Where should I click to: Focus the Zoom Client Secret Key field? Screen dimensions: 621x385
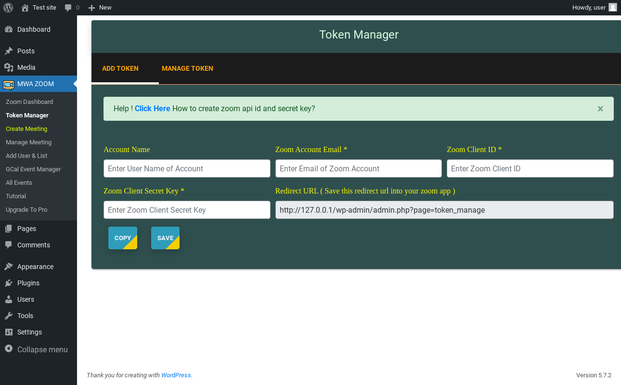tap(187, 210)
